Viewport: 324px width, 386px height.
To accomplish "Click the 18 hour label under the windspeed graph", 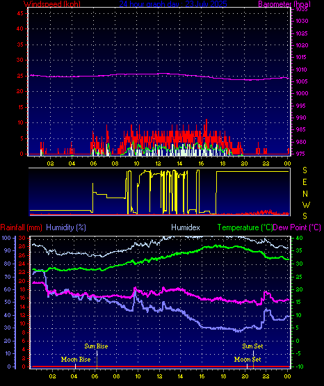I will click(x=222, y=163).
